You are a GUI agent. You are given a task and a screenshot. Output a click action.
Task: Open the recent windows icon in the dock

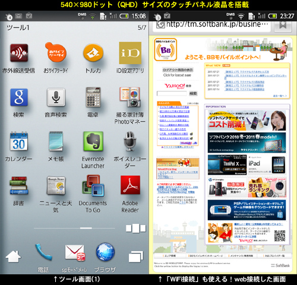coord(136,256)
